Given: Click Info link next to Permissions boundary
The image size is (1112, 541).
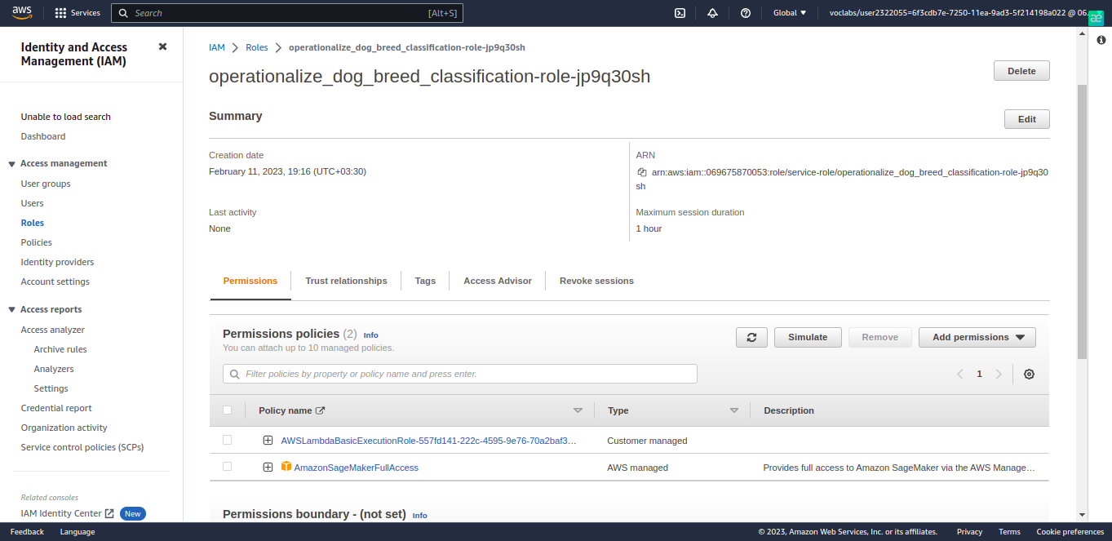Looking at the screenshot, I should click(x=420, y=516).
